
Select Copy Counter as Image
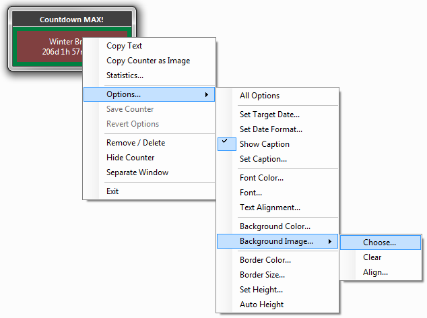[x=148, y=61]
